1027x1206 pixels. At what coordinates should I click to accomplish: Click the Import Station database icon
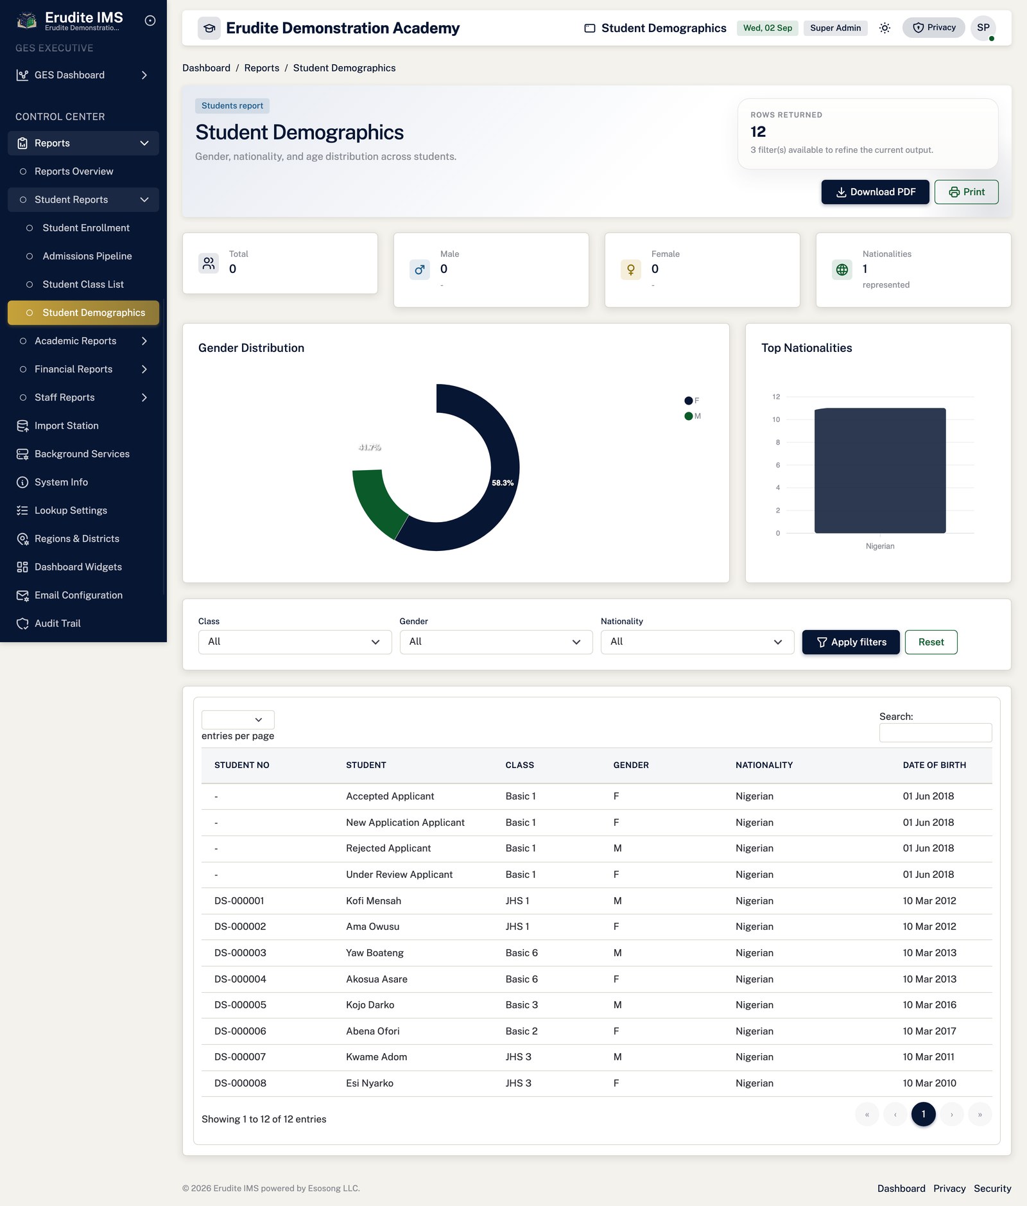coord(22,426)
